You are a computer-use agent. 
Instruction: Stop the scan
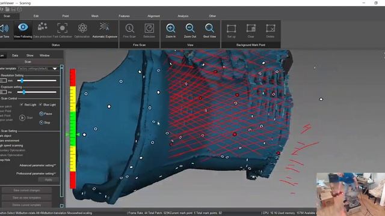[x=45, y=122]
